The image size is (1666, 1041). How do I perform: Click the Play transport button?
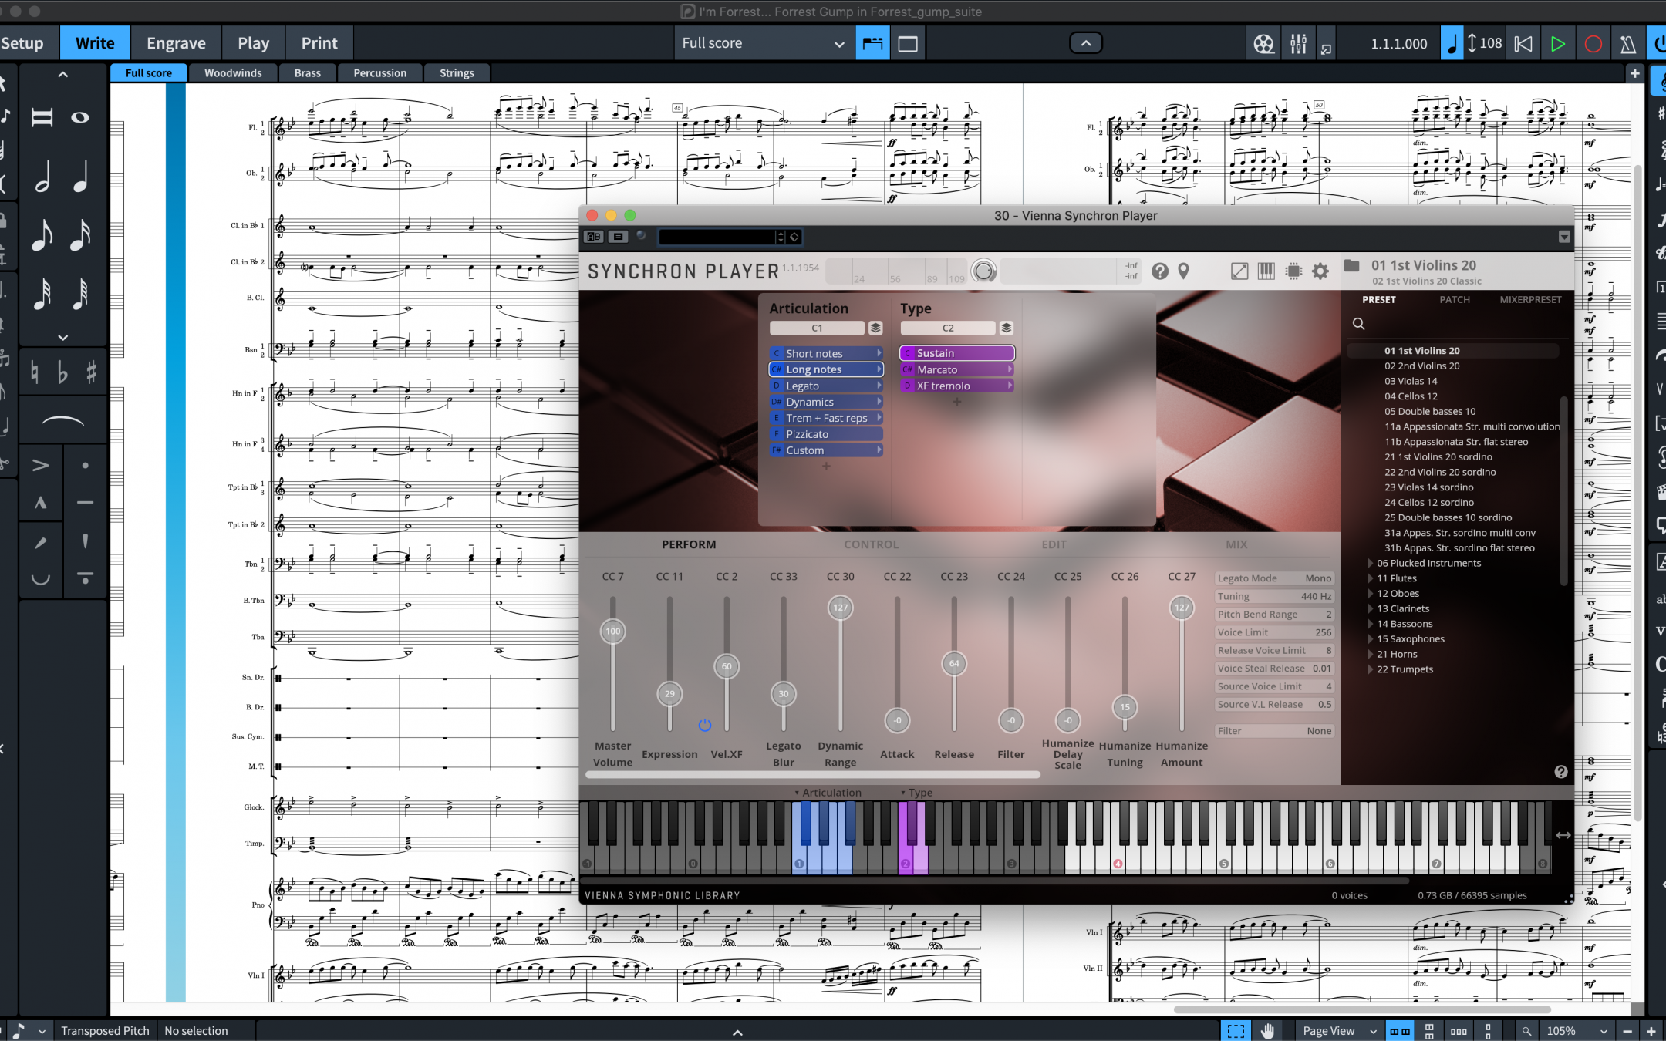1558,44
